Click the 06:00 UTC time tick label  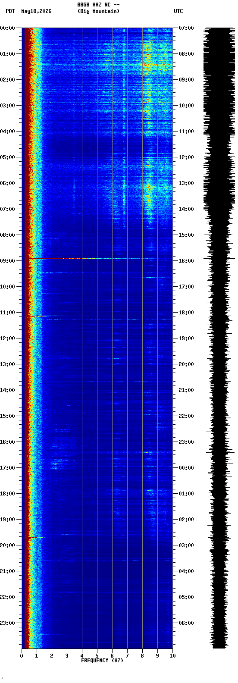[x=186, y=623]
